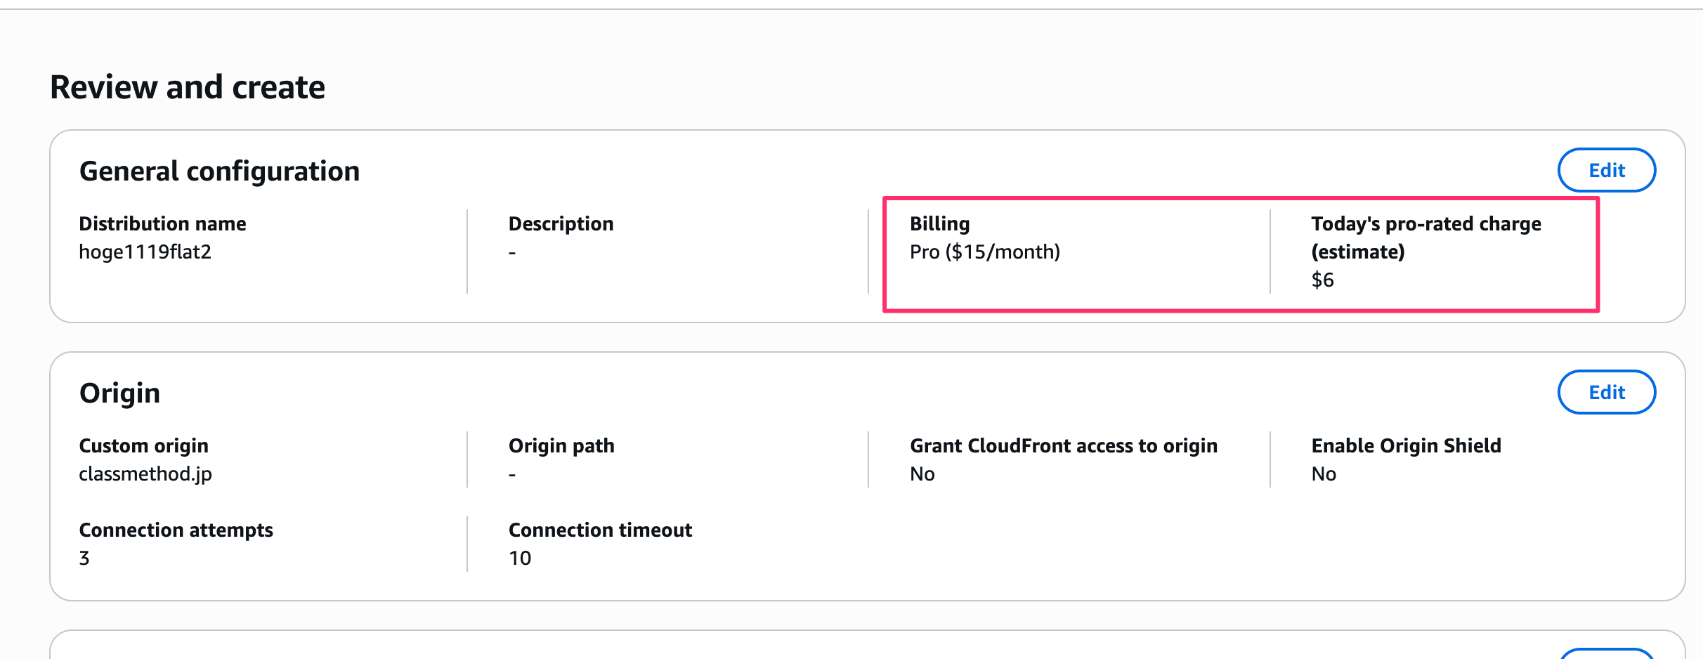Image resolution: width=1703 pixels, height=659 pixels.
Task: Click the "Origin" section heading
Action: click(x=119, y=393)
